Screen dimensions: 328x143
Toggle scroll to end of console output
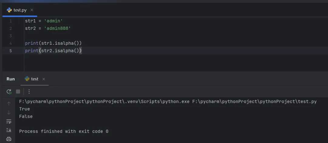coord(9,130)
